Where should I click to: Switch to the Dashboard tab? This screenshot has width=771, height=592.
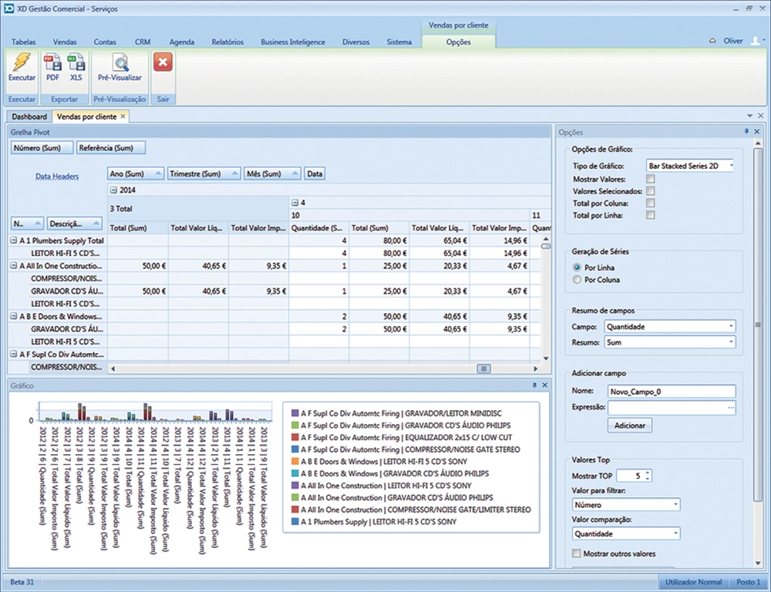(x=29, y=116)
